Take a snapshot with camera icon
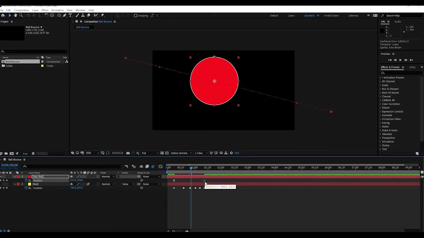Image resolution: width=424 pixels, height=238 pixels. (x=128, y=153)
